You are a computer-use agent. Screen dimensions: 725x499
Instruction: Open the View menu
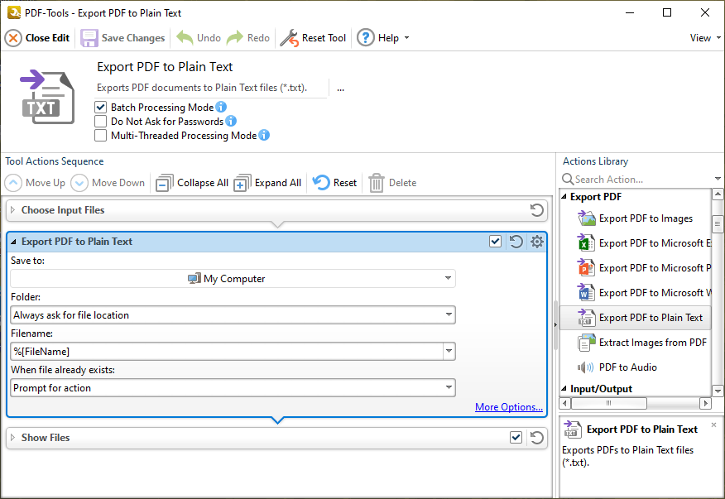point(703,37)
